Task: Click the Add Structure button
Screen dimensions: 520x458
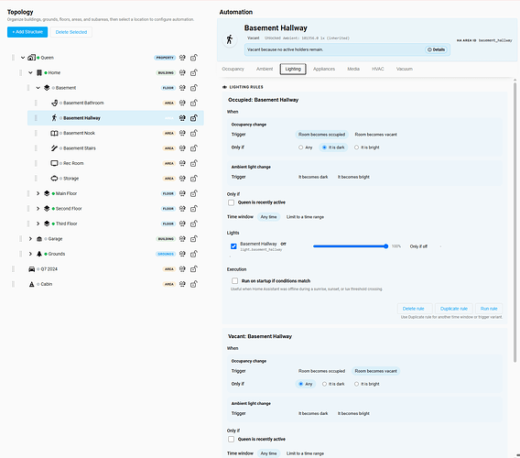Action: coord(27,32)
